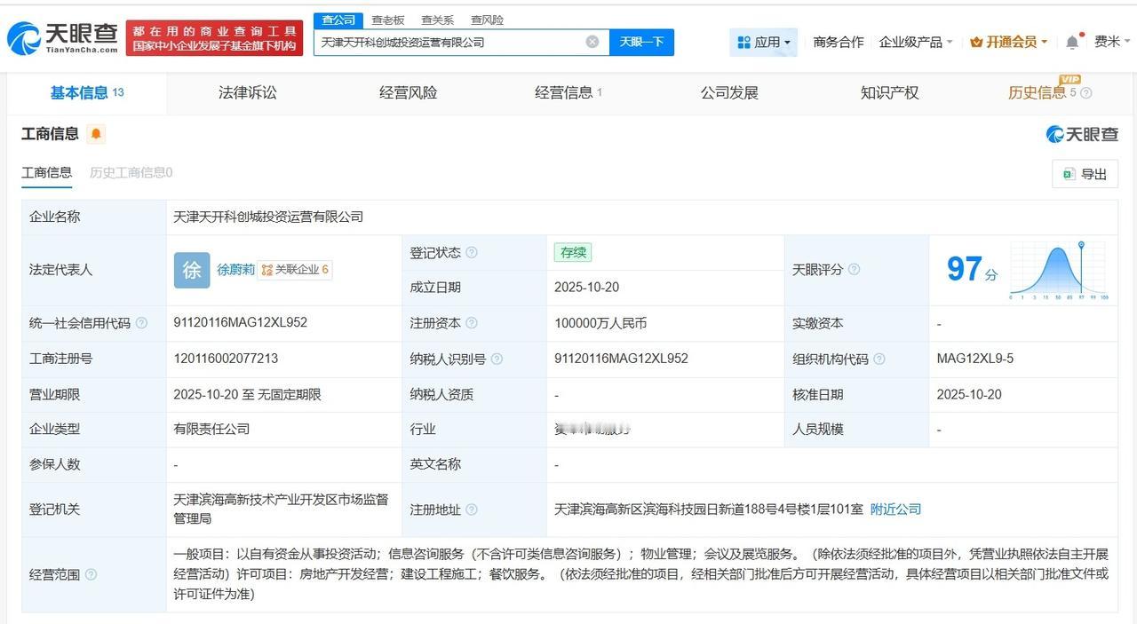Click help icon next to 注册资本
Image resolution: width=1137 pixels, height=624 pixels.
point(472,323)
